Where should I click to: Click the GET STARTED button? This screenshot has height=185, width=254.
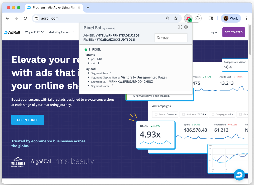point(233,32)
